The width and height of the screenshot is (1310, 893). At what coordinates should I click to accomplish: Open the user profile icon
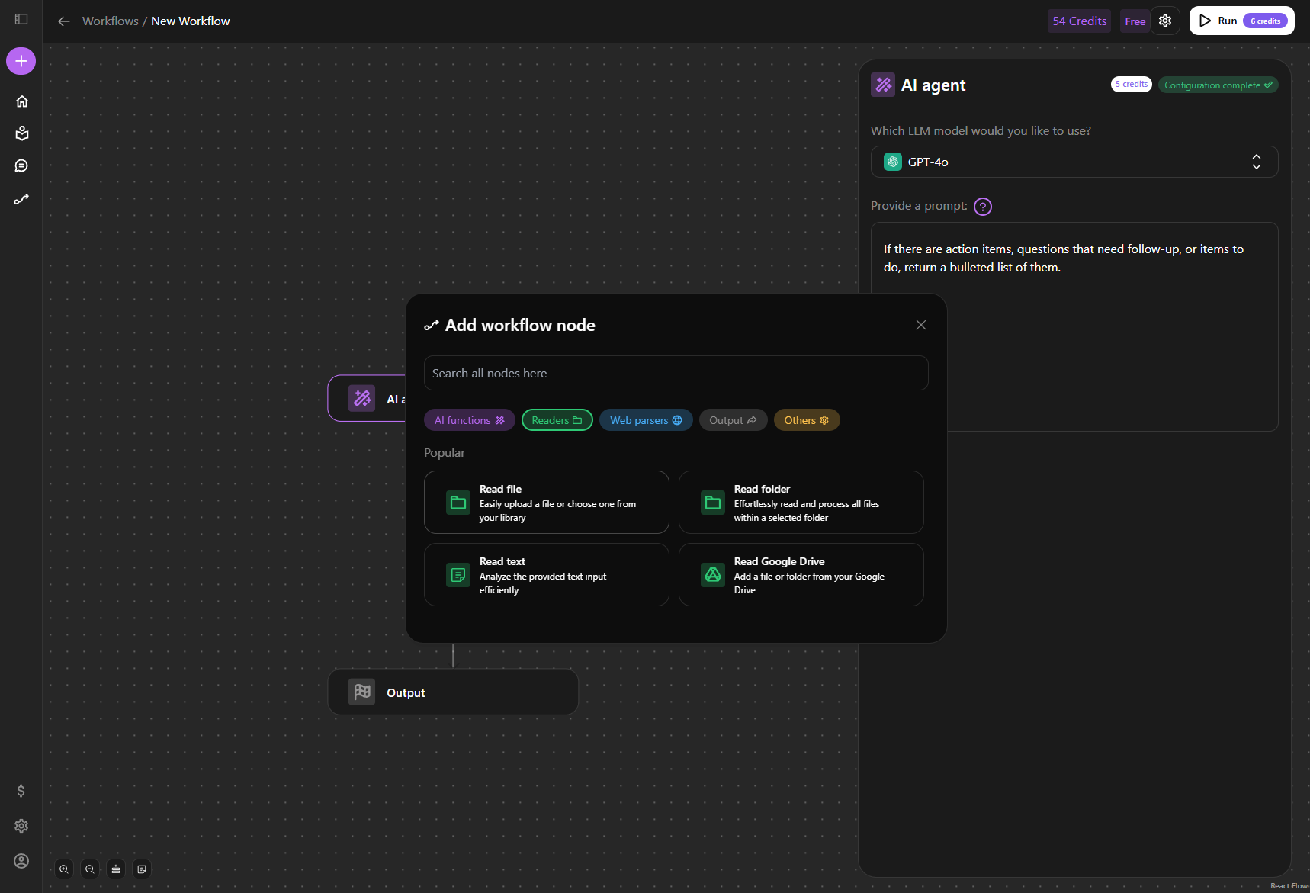(x=21, y=861)
